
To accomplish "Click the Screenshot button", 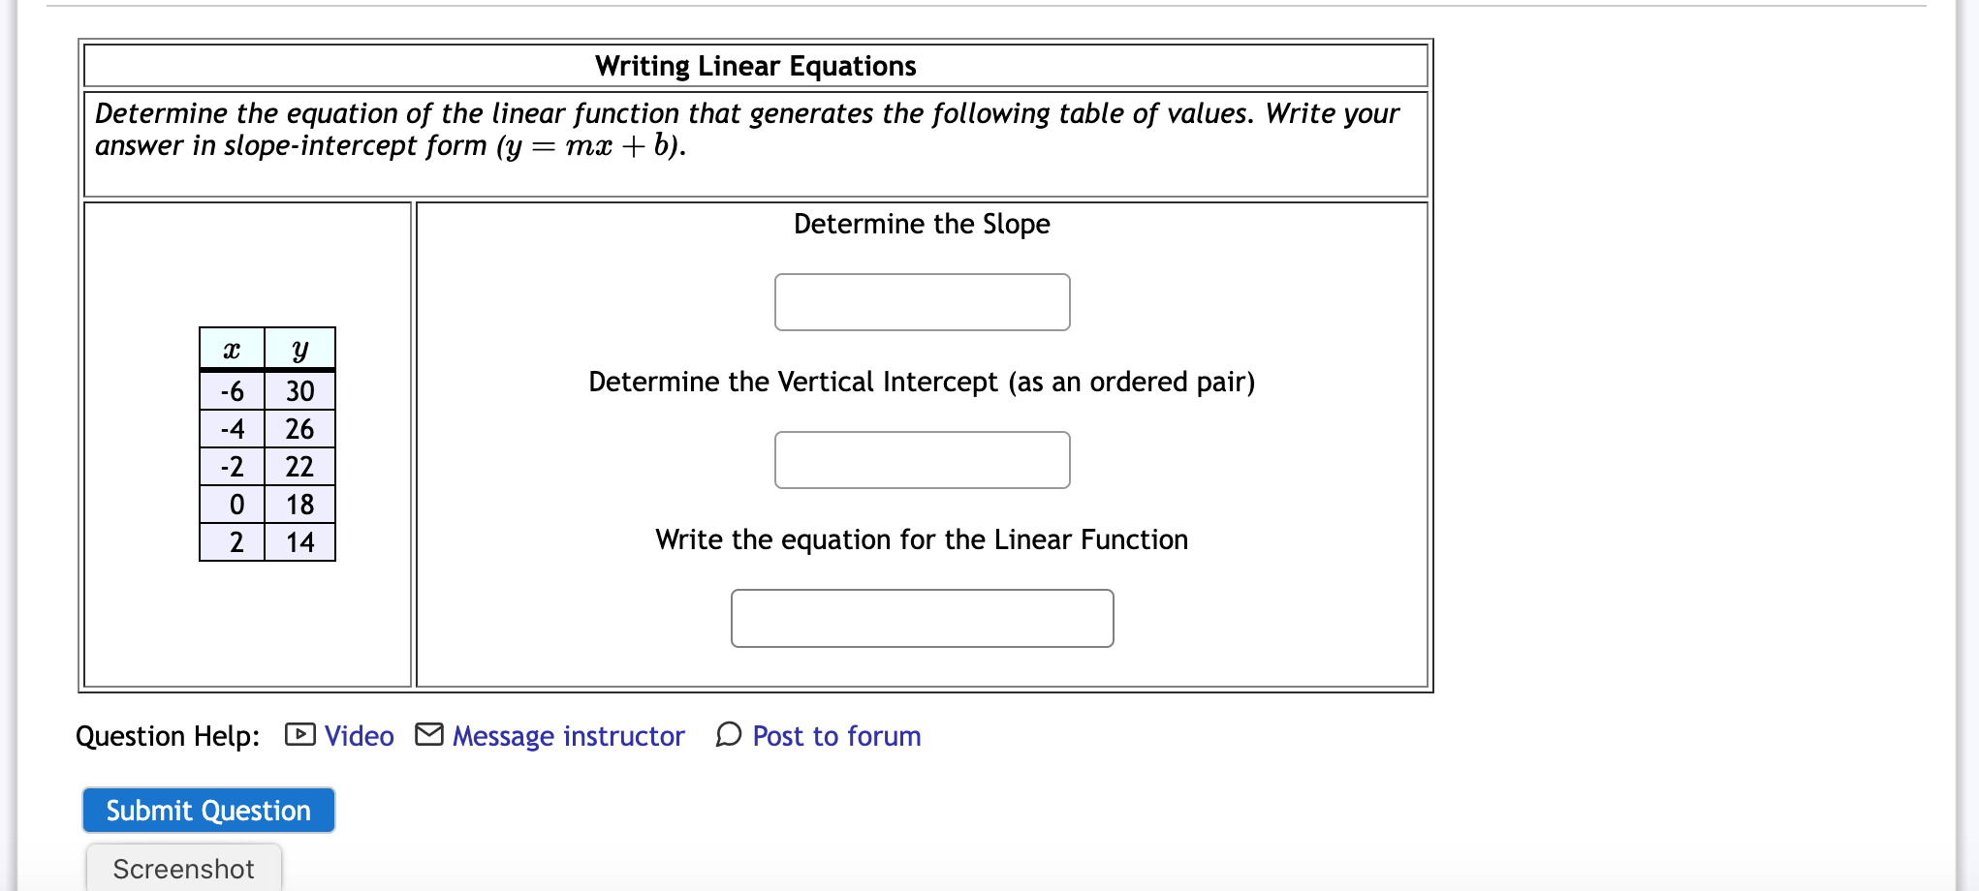I will pyautogui.click(x=183, y=869).
